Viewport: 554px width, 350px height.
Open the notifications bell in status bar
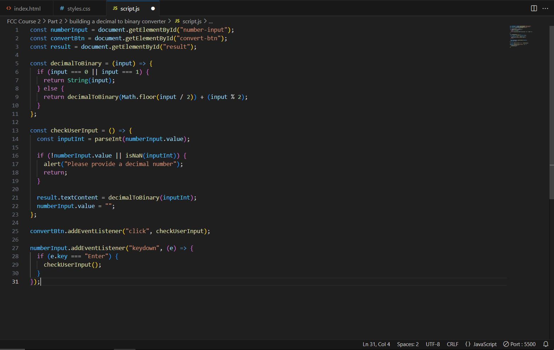(x=546, y=344)
